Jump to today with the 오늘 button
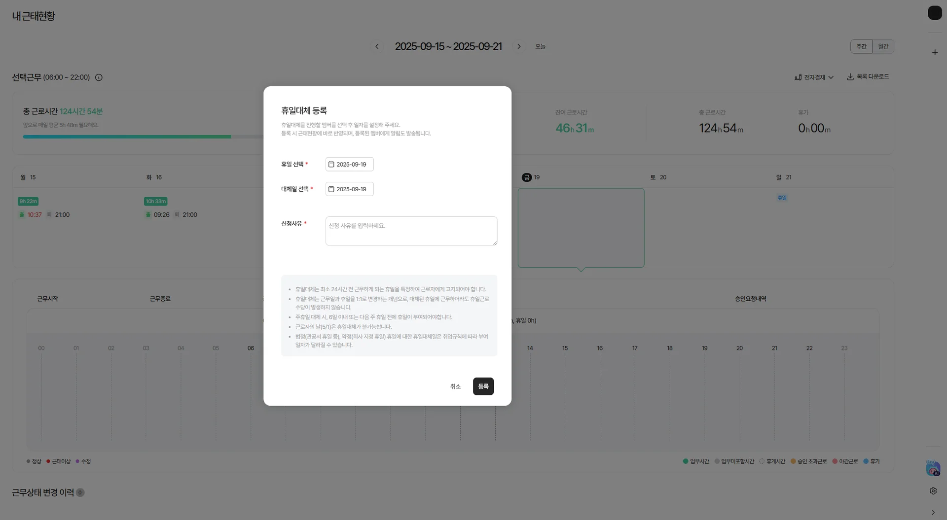The image size is (947, 520). click(x=540, y=46)
